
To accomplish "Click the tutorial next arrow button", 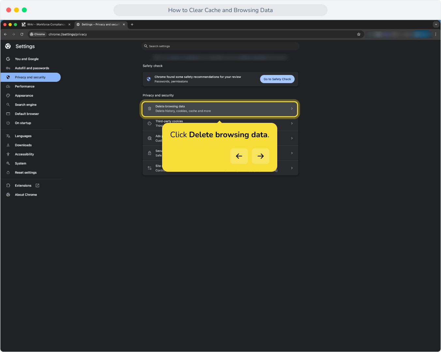I will coord(261,156).
